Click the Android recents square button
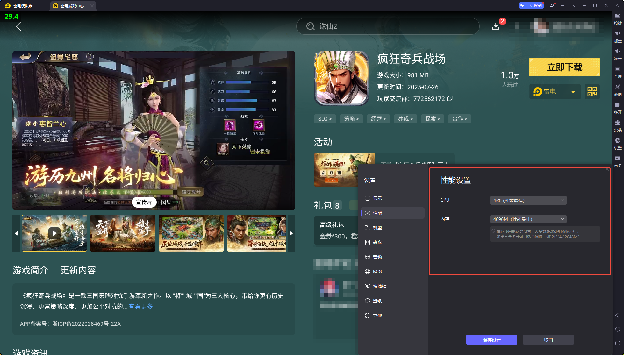This screenshot has width=624, height=355. [617, 343]
